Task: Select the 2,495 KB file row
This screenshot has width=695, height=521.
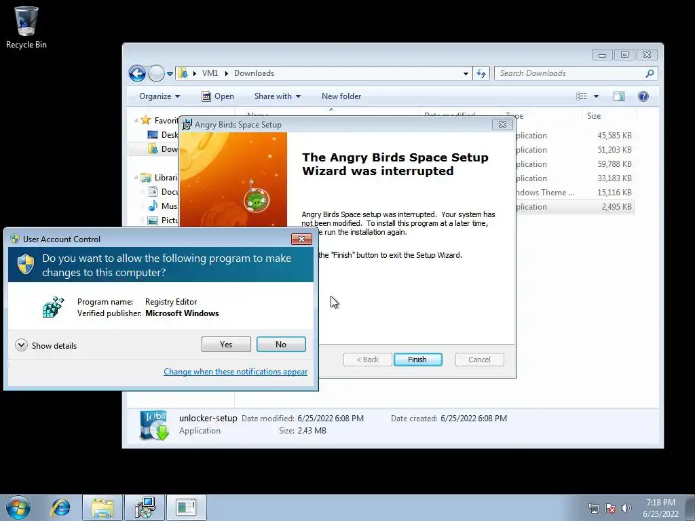Action: tap(576, 206)
